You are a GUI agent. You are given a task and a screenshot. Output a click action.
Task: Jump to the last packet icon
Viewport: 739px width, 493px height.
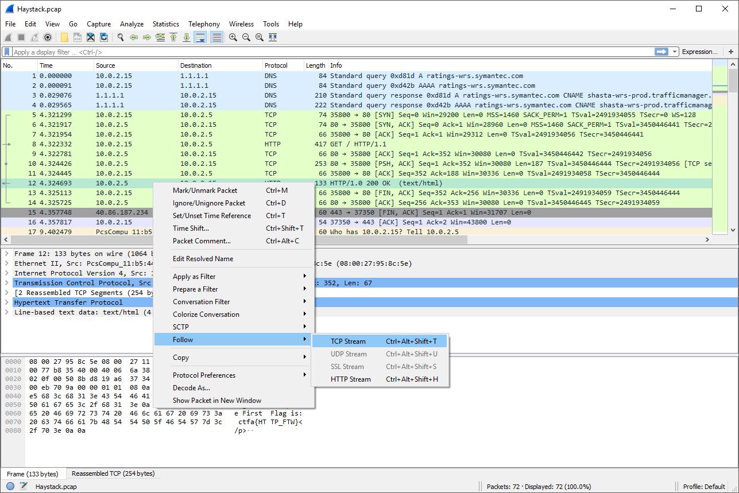click(187, 37)
